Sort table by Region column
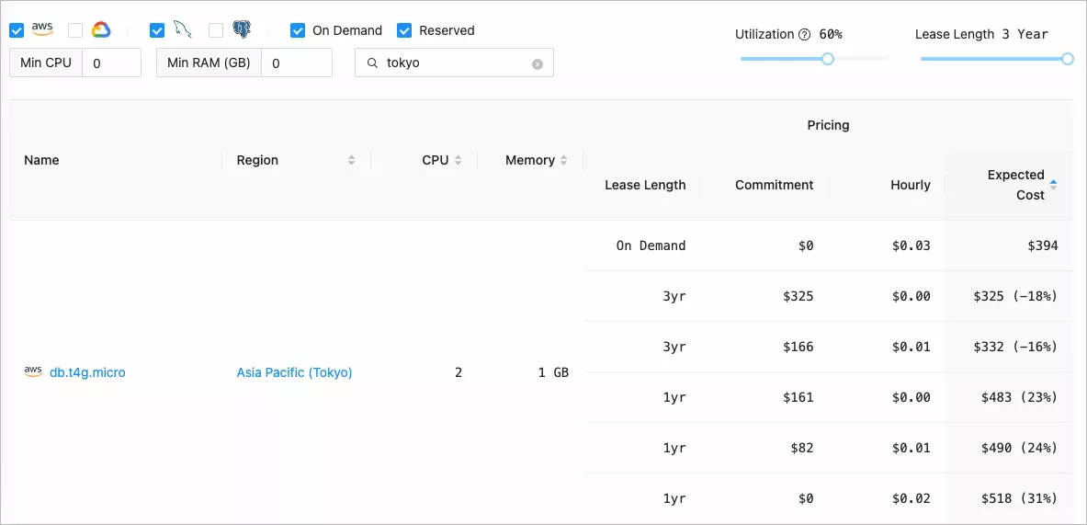This screenshot has height=525, width=1087. point(351,160)
